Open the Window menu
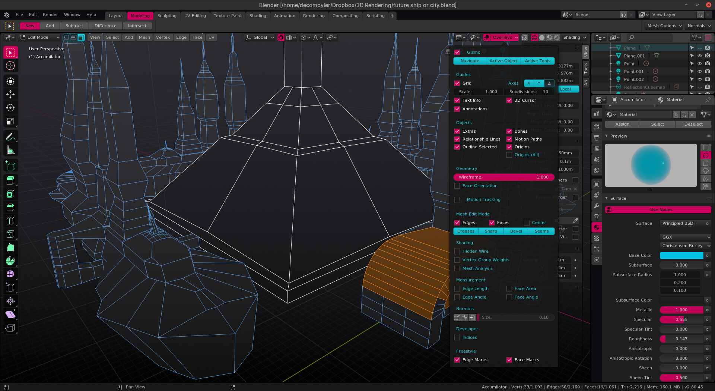The width and height of the screenshot is (715, 391). (x=72, y=15)
